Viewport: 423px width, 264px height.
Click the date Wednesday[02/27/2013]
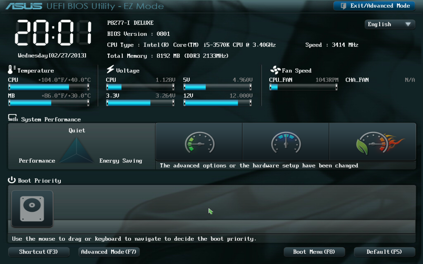pyautogui.click(x=52, y=56)
